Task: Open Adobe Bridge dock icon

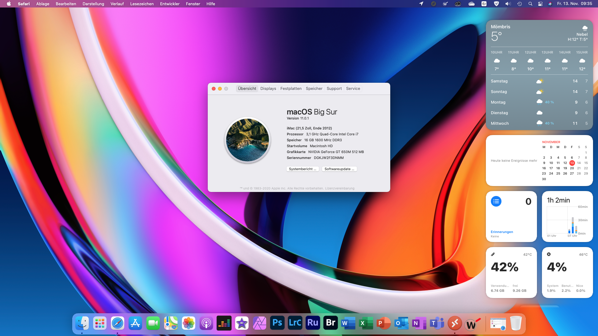Action: pos(330,323)
